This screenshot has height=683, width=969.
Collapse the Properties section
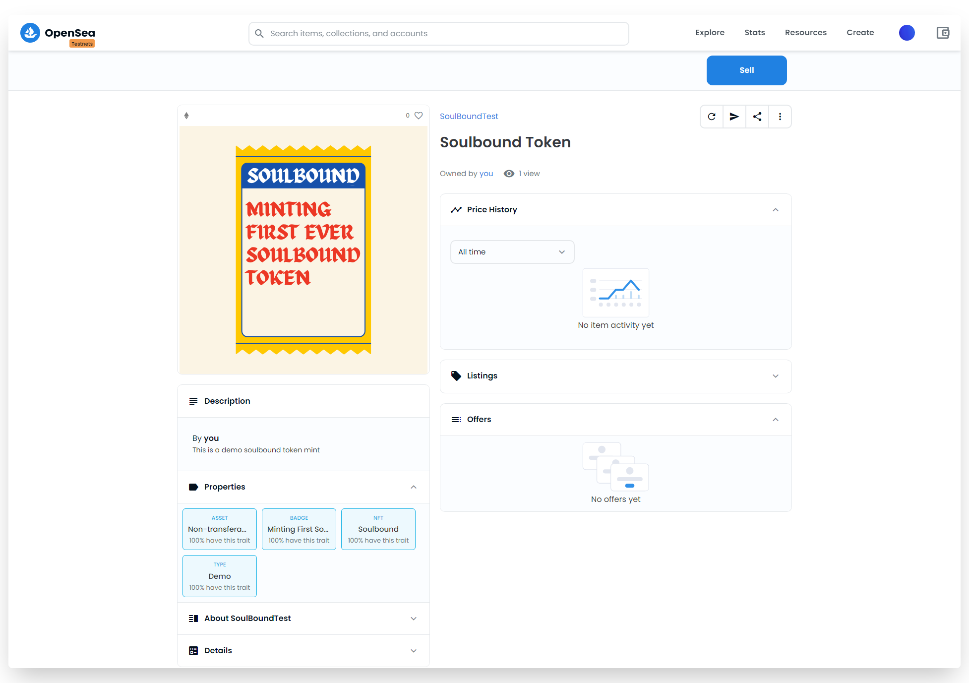click(x=413, y=487)
